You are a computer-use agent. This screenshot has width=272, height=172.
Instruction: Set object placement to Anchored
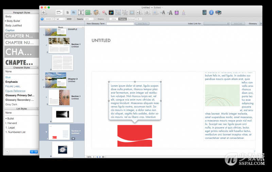pos(131,19)
